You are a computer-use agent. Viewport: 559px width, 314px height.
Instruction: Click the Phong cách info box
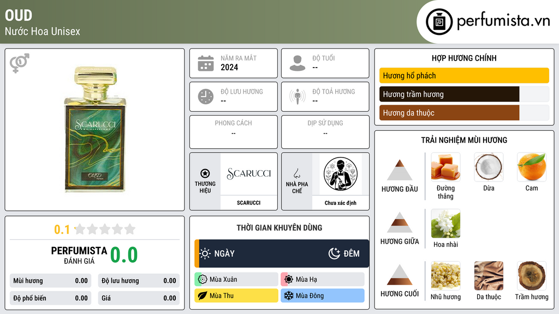coord(234,132)
